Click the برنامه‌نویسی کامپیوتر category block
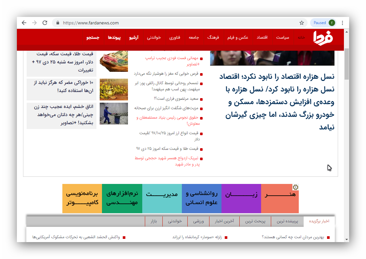366x259 pixels. [82, 198]
